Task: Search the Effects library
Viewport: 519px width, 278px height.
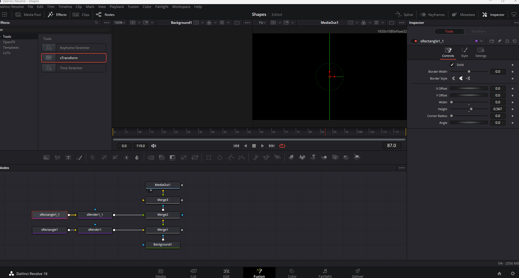Action: click(96, 23)
